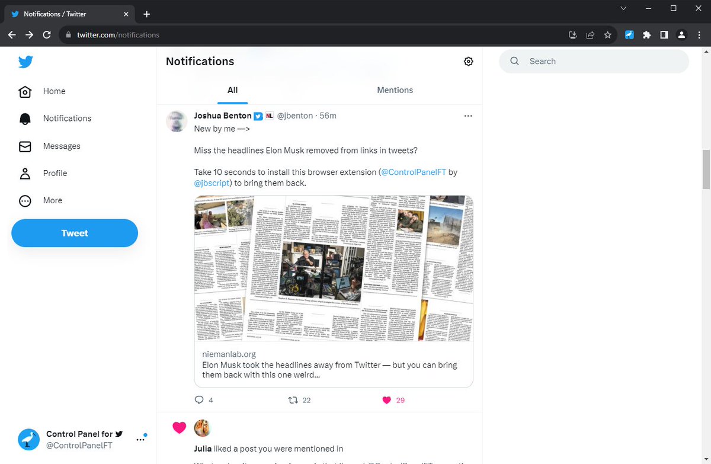
Task: Click the Twitter bird logo
Action: [25, 62]
